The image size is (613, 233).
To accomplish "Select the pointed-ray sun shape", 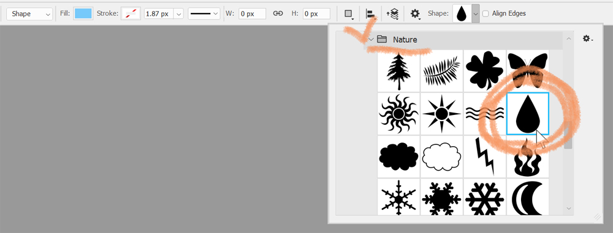I will coord(441,114).
